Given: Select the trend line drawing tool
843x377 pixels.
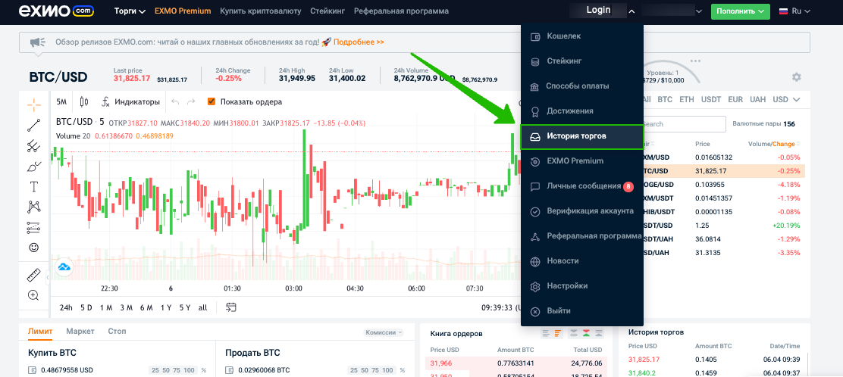Looking at the screenshot, I should click(34, 125).
